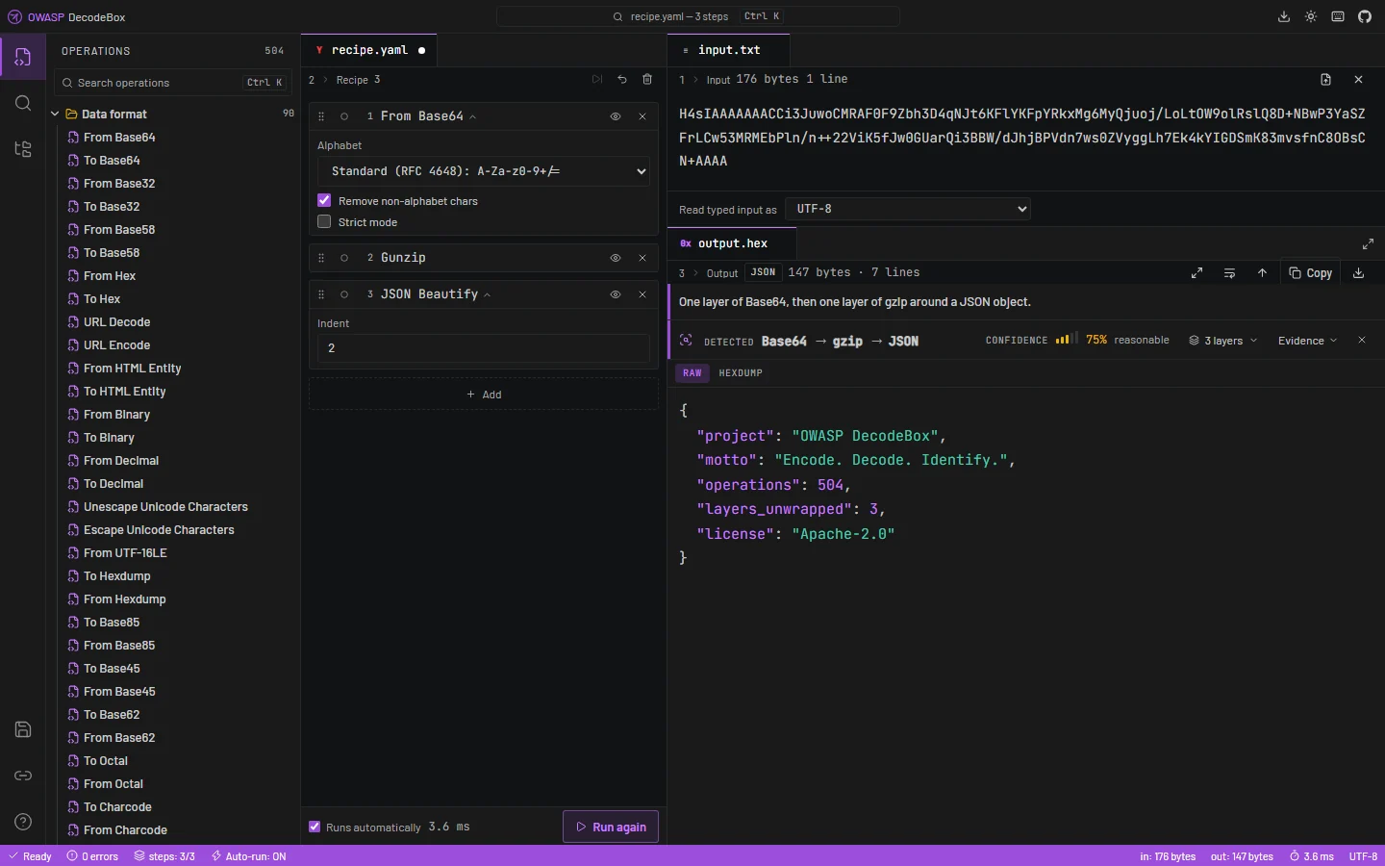Select the HEXDUMP output view
1385x866 pixels.
741,373
